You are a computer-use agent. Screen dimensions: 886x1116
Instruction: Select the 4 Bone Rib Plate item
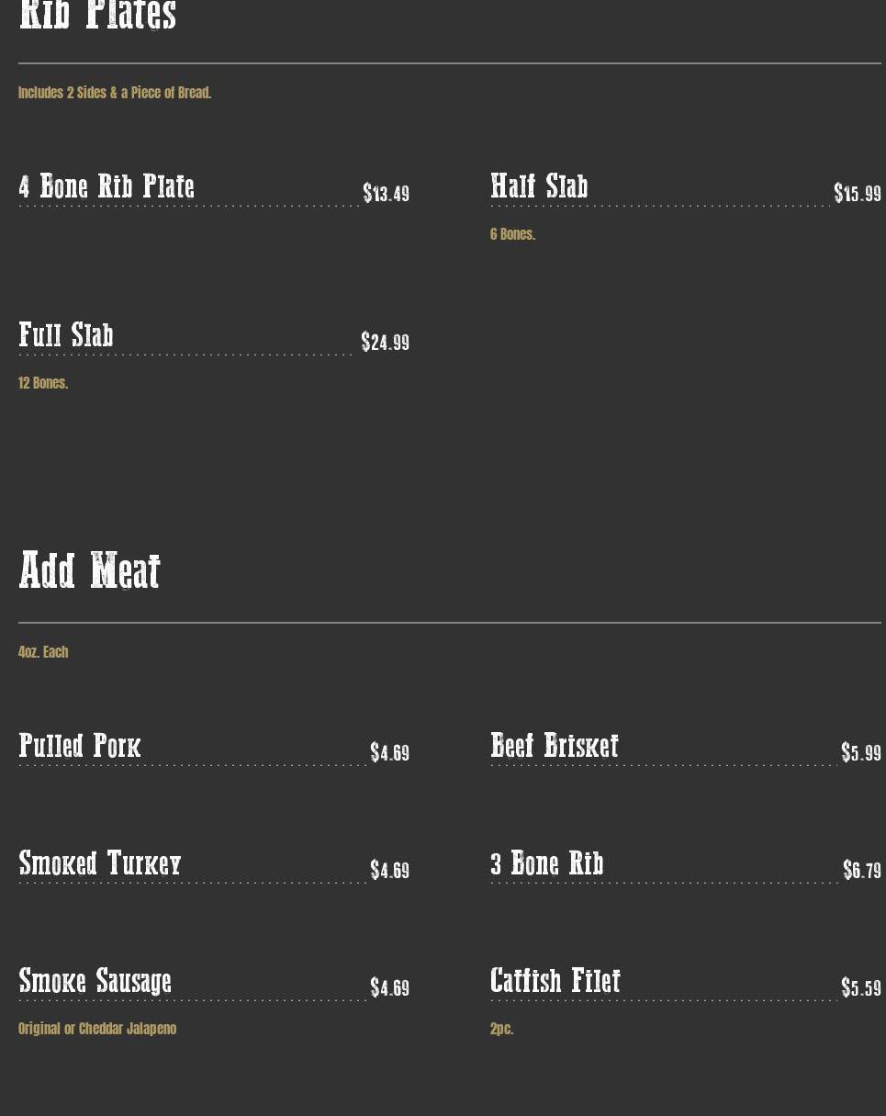pos(107,186)
